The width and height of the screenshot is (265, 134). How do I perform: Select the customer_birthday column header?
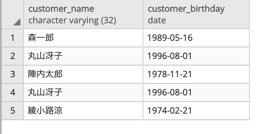click(x=197, y=14)
